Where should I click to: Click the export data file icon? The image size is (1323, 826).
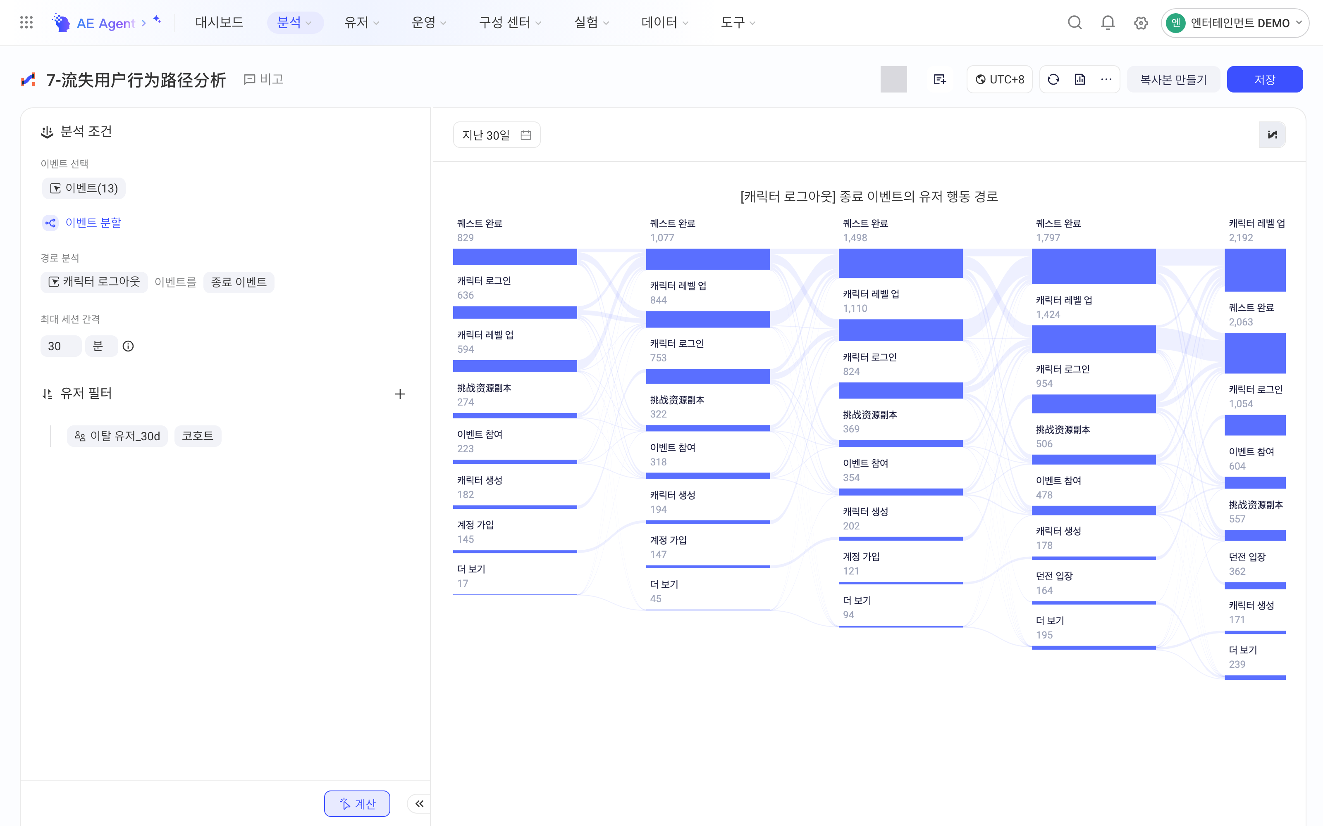pos(1080,80)
